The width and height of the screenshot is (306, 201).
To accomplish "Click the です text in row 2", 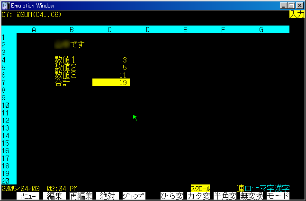I will [77, 44].
